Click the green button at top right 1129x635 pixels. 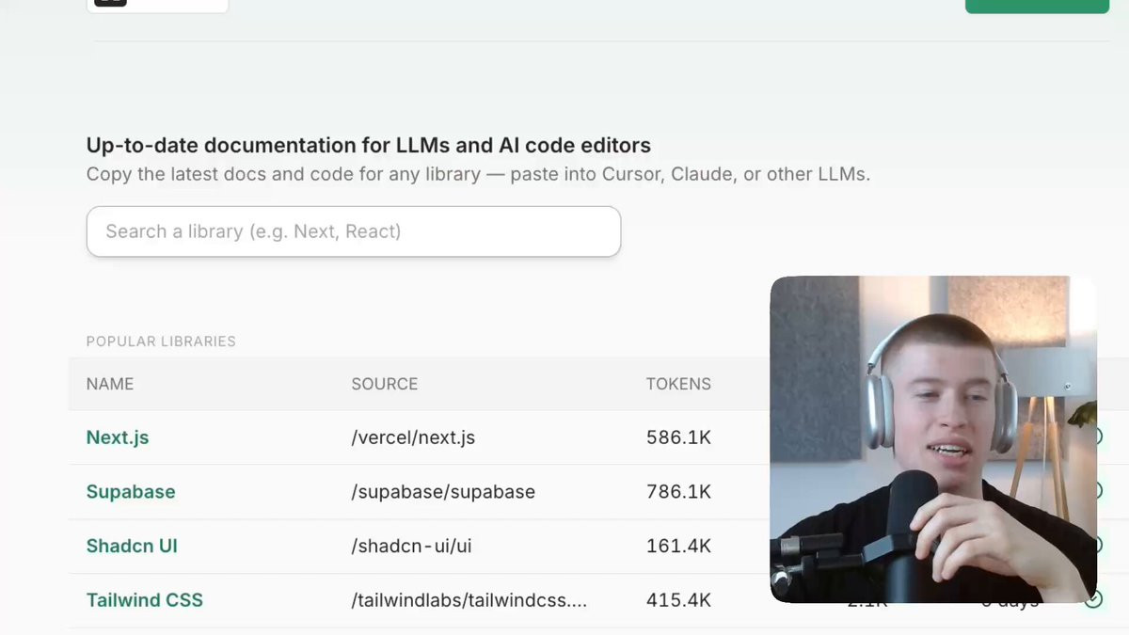click(x=1037, y=6)
